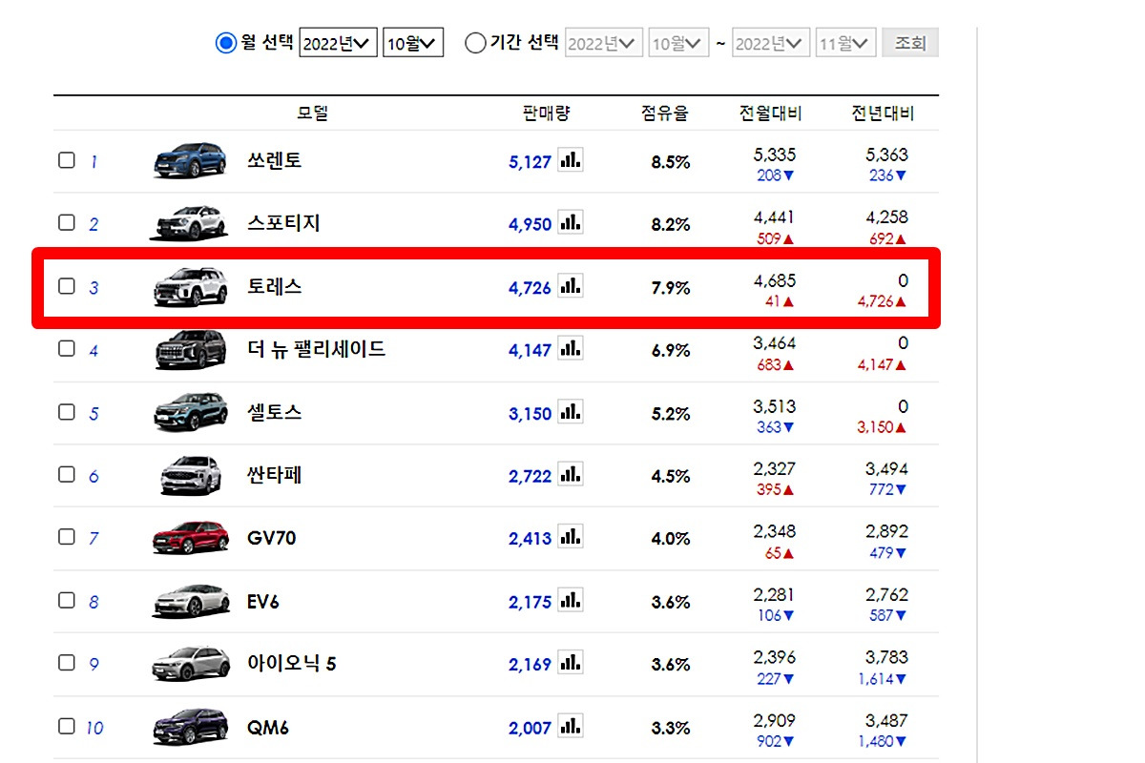Viewport: 1145px width, 763px height.
Task: Click the 5,127 sales figure
Action: pyautogui.click(x=531, y=162)
